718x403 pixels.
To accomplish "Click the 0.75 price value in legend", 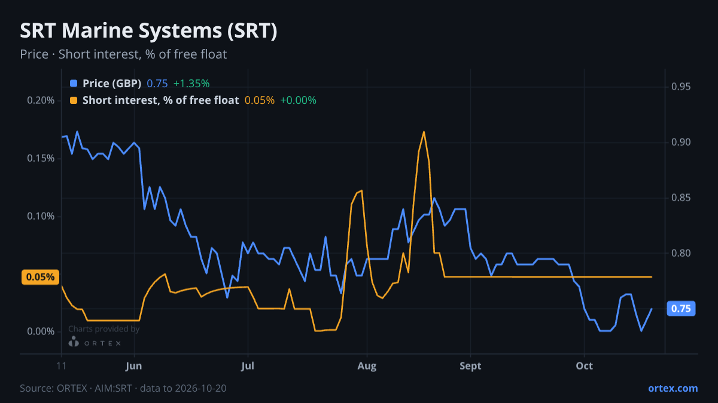I will [x=157, y=84].
